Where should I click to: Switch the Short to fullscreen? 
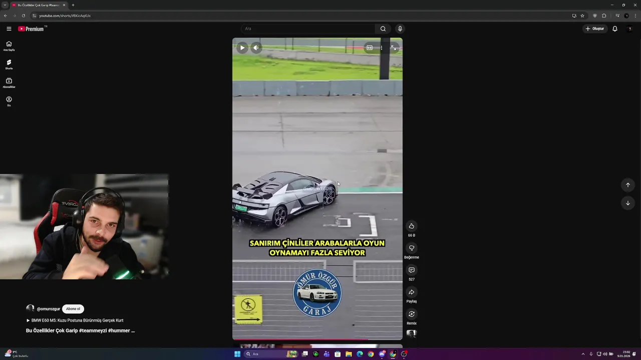pos(394,48)
